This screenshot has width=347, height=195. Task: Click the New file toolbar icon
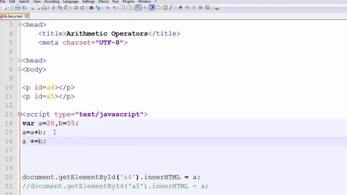(x=4, y=8)
